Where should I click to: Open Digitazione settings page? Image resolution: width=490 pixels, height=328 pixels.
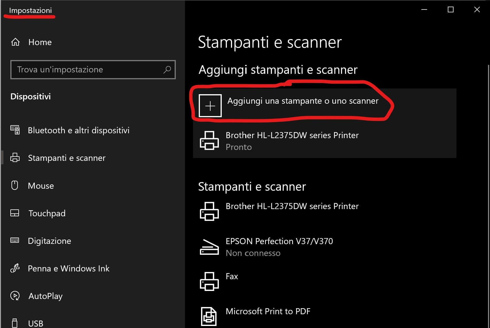(x=49, y=241)
